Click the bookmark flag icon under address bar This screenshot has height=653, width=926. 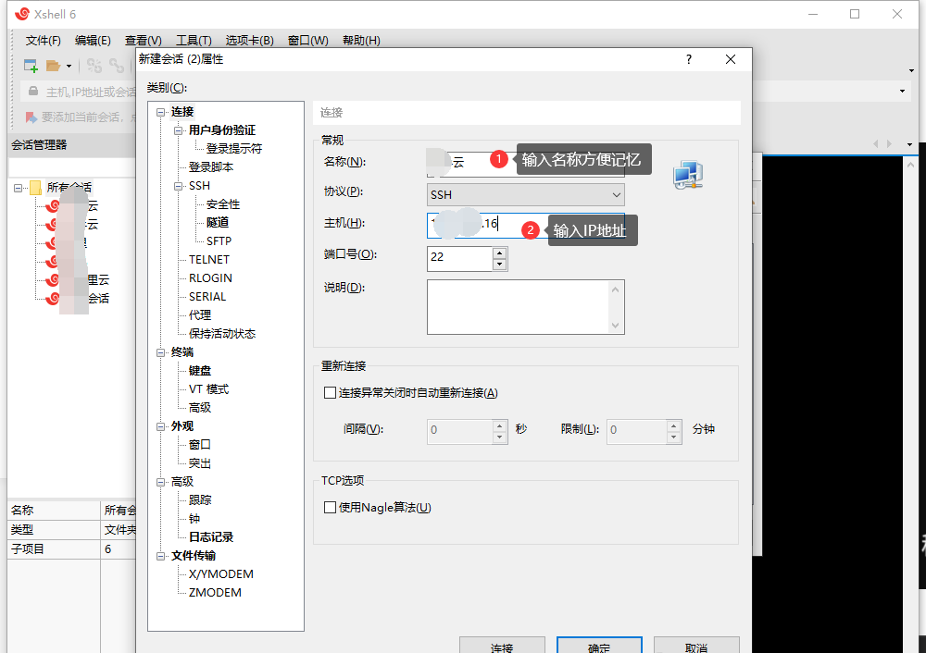(31, 117)
